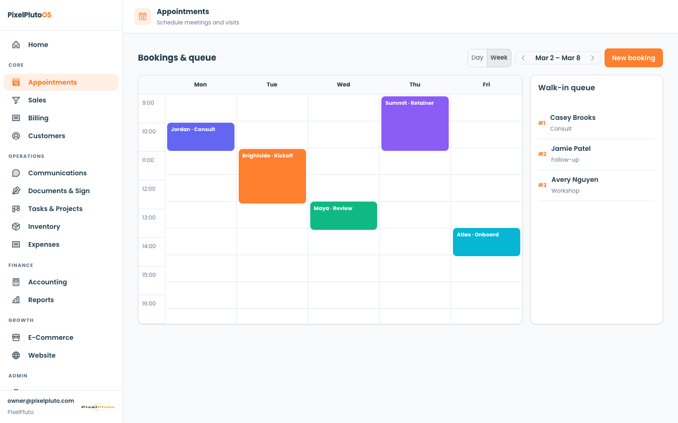Open the Jordan · Consult booking
The width and height of the screenshot is (678, 423).
pos(201,137)
